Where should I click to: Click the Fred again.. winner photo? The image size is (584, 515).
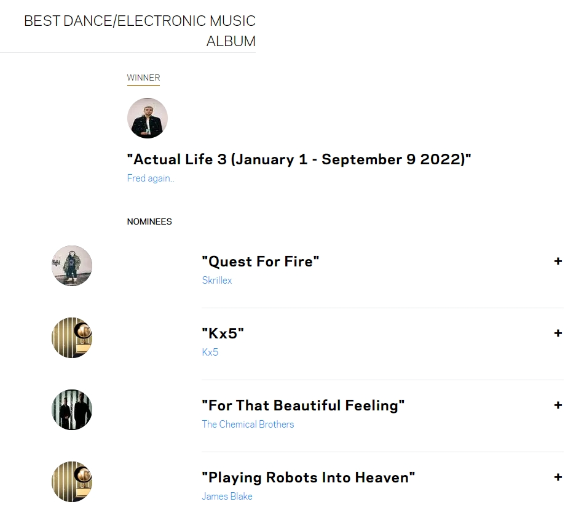pyautogui.click(x=147, y=118)
